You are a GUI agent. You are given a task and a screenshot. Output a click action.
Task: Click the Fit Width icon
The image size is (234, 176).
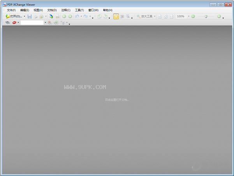172,16
